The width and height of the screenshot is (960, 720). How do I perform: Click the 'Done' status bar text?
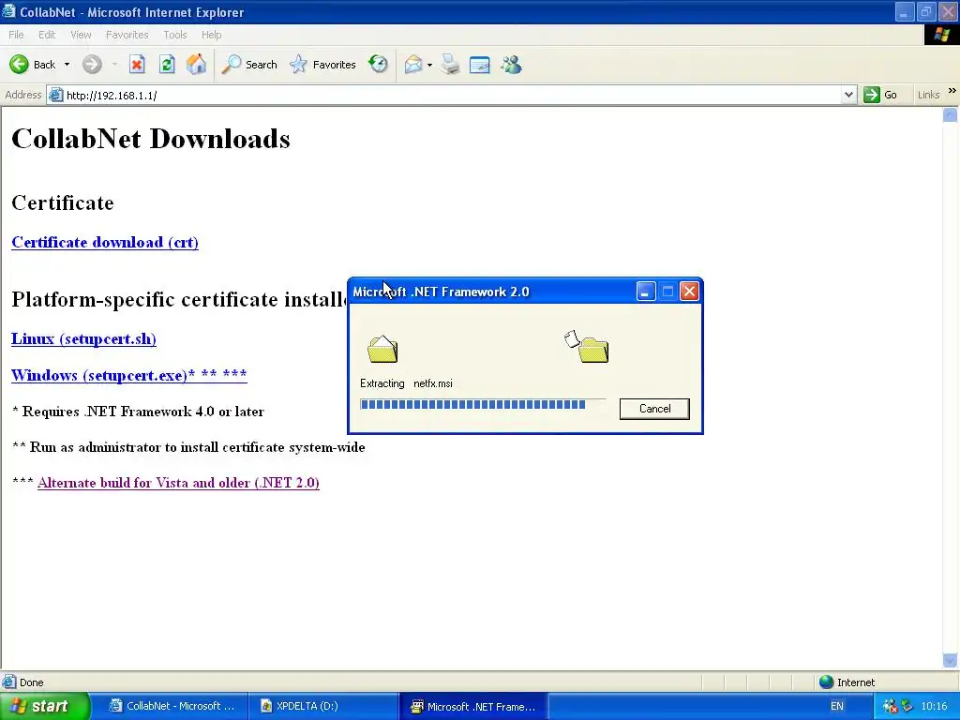pyautogui.click(x=31, y=682)
